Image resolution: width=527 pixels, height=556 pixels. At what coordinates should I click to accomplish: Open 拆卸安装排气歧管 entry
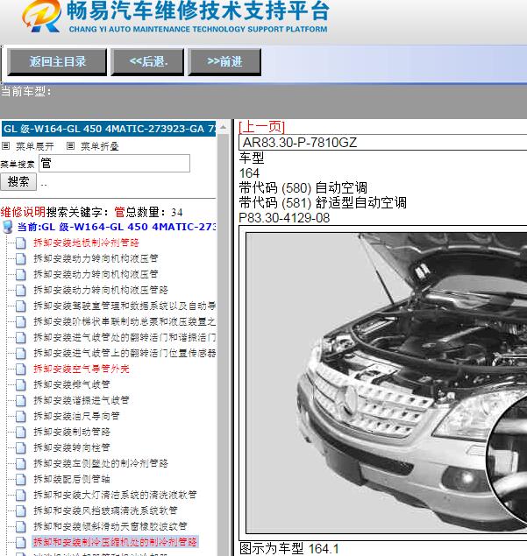72,384
